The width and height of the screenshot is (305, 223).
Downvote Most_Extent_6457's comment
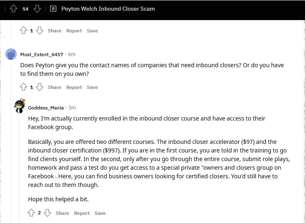(x=39, y=87)
